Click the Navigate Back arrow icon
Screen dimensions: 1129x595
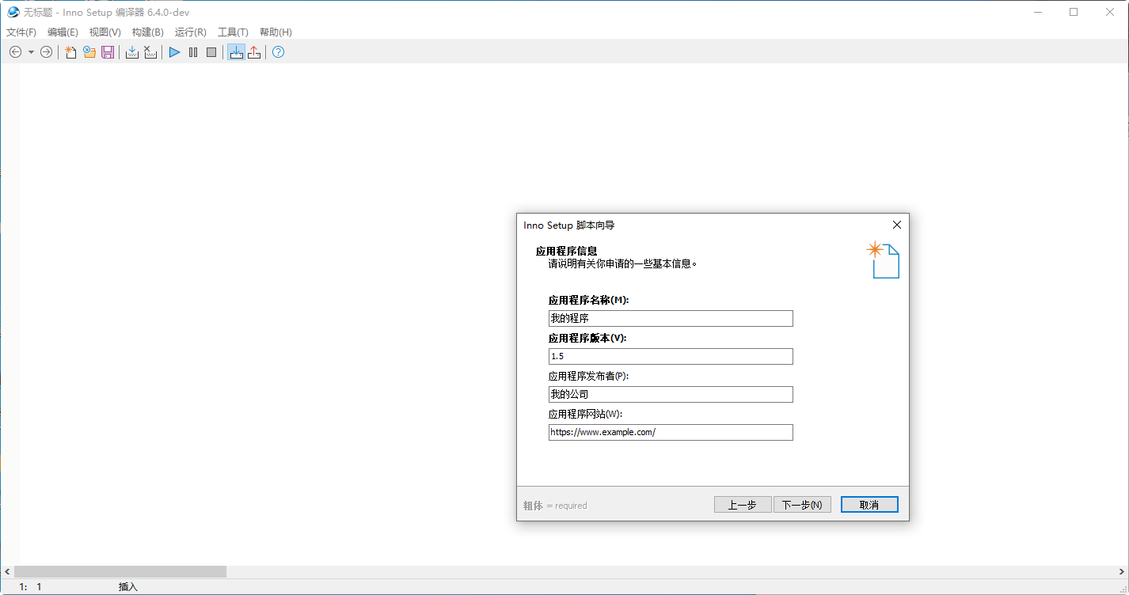pos(15,52)
